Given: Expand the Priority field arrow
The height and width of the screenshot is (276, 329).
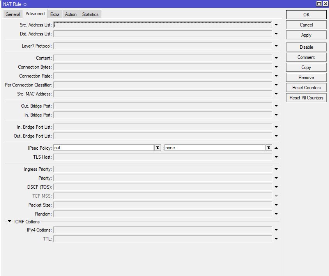Looking at the screenshot, I should 276,178.
